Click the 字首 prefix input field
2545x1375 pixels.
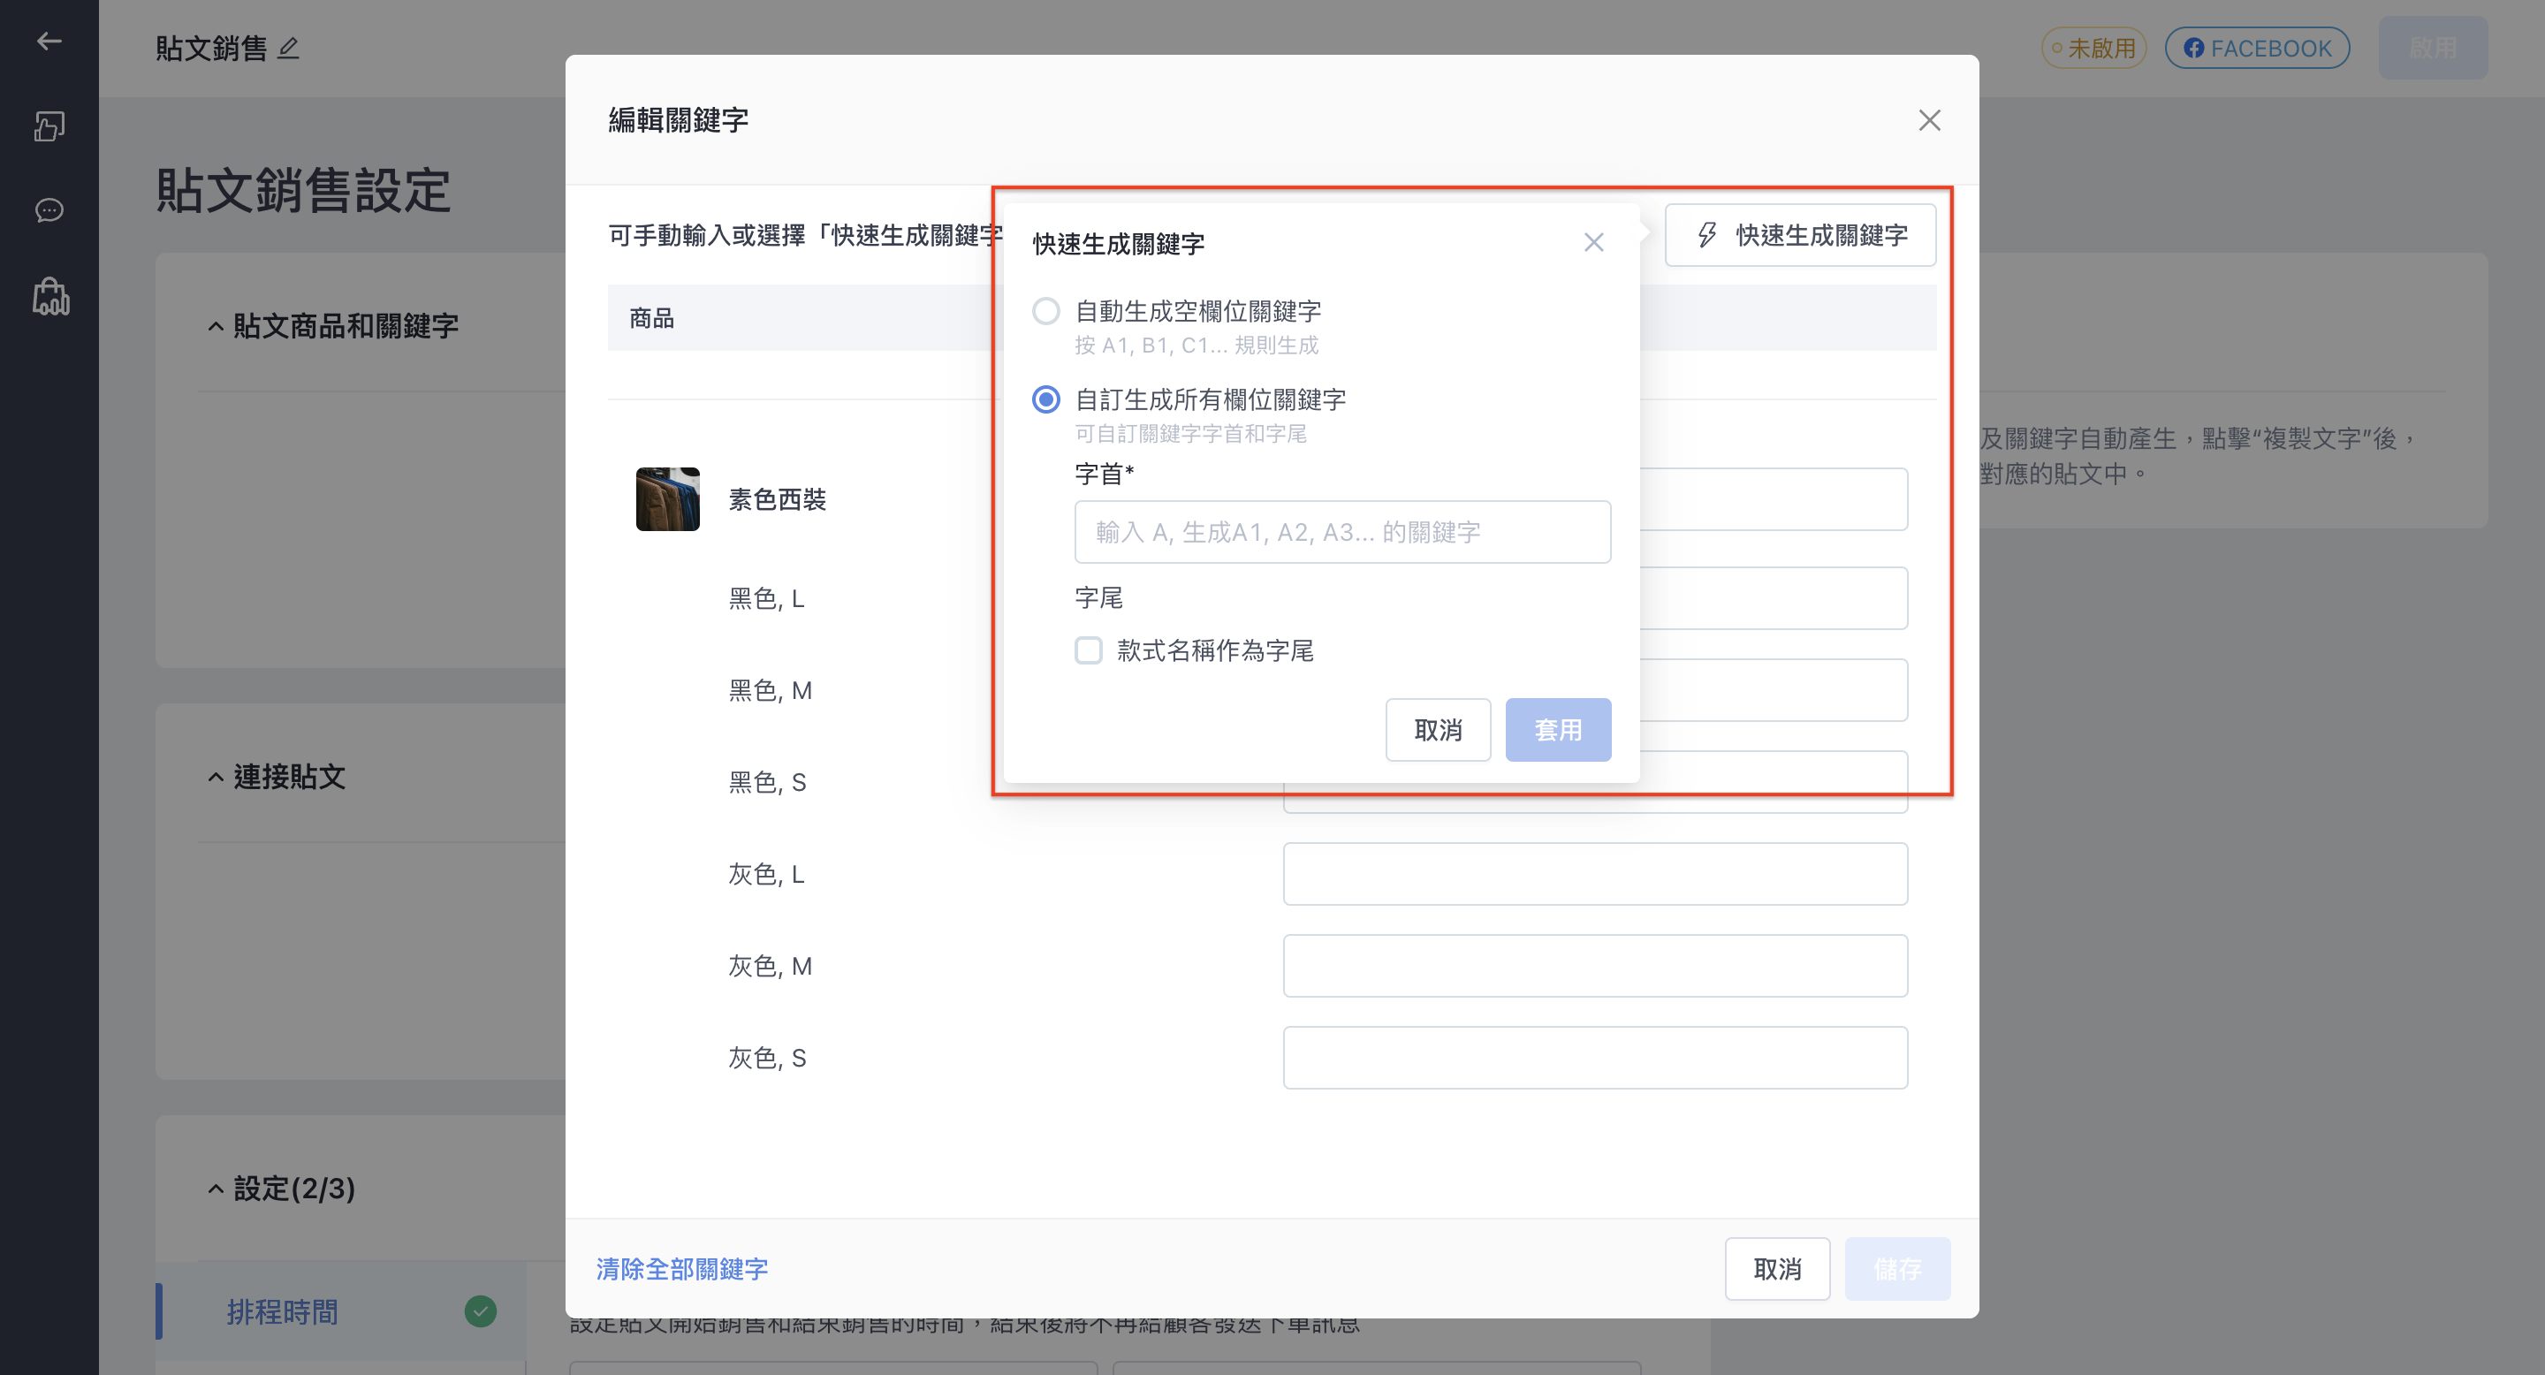coord(1341,531)
